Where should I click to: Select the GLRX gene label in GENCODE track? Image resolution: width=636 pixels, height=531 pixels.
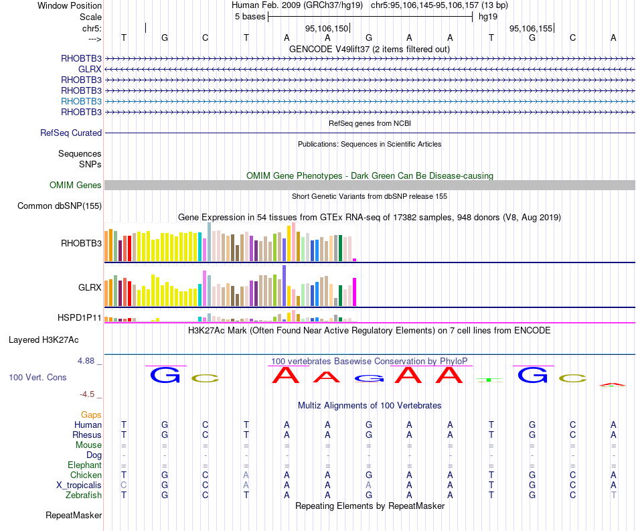[x=90, y=70]
